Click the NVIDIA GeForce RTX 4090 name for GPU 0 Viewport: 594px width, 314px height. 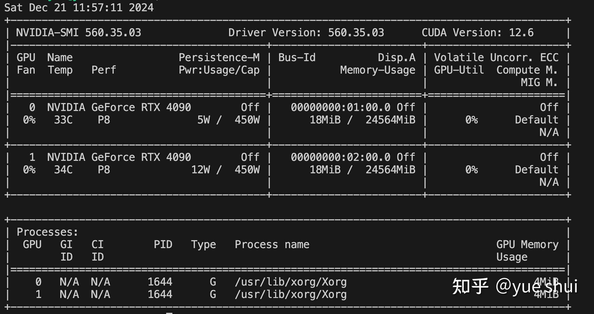pos(119,107)
